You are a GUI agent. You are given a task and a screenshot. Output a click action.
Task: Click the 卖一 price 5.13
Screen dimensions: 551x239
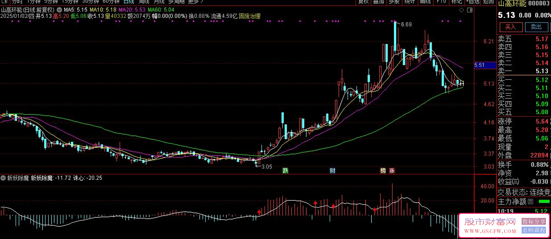coord(542,71)
